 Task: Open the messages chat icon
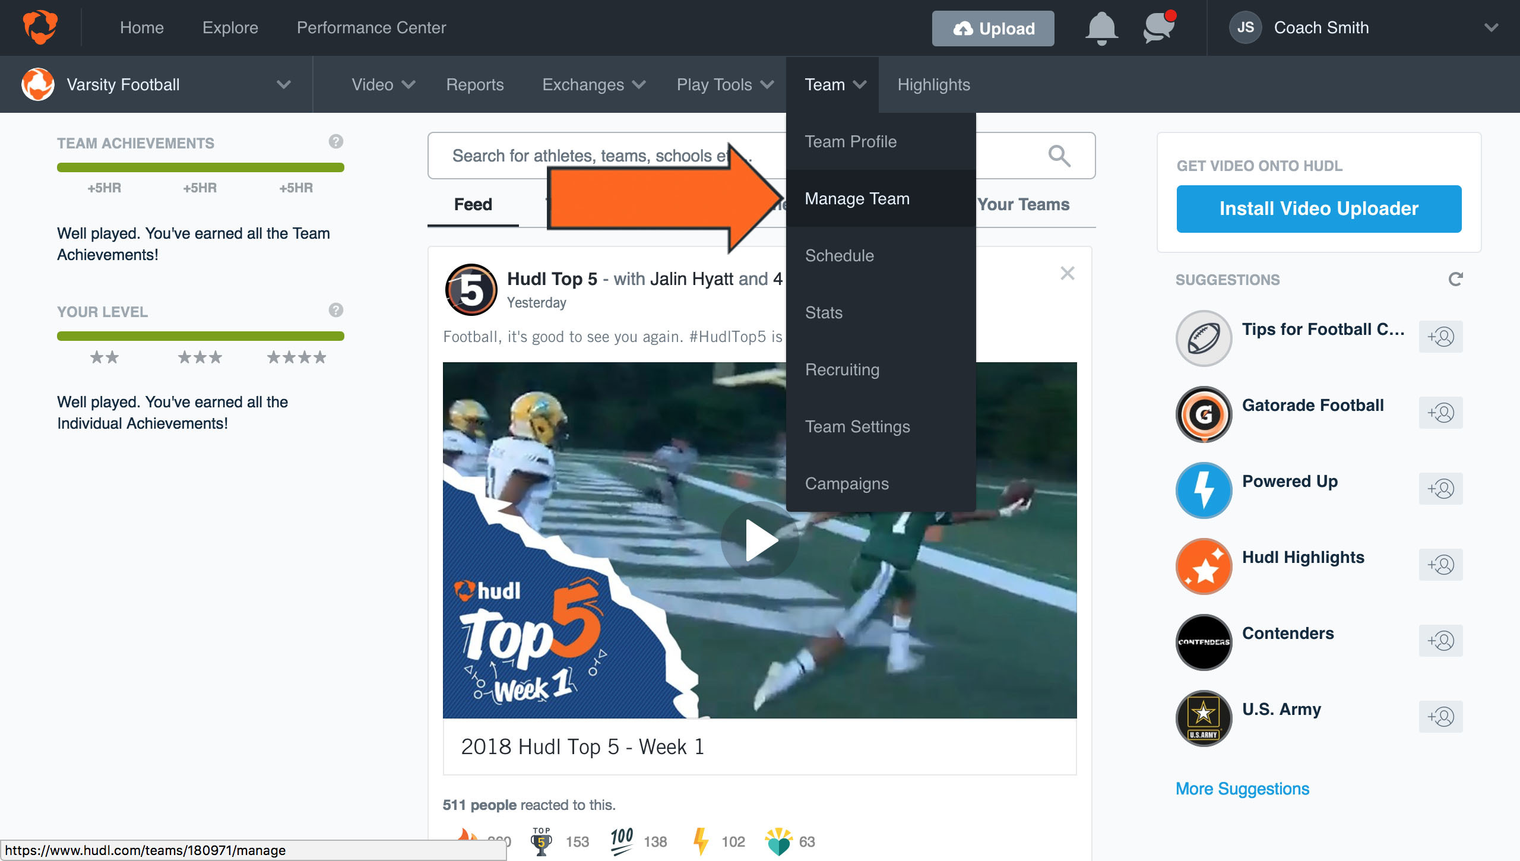1159,27
